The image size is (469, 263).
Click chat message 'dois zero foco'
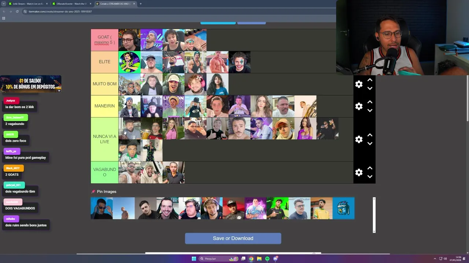[16, 141]
